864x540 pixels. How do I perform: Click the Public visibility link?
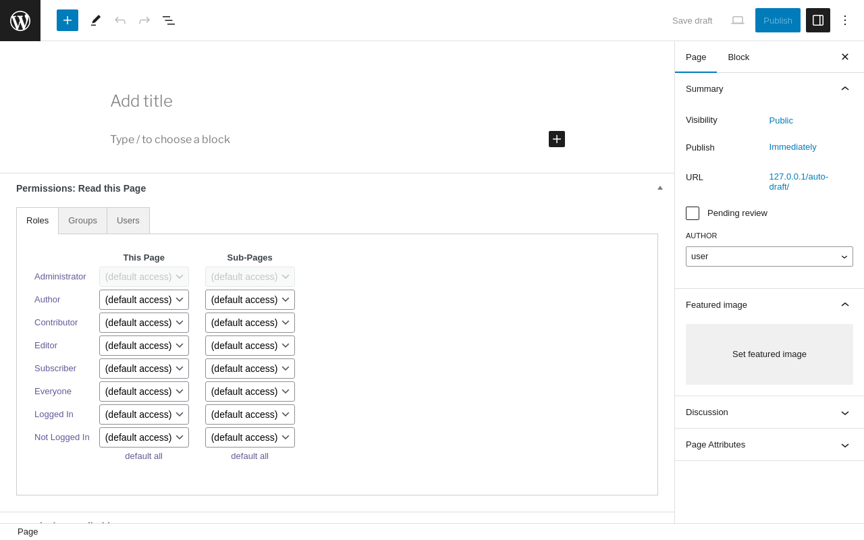pyautogui.click(x=781, y=120)
